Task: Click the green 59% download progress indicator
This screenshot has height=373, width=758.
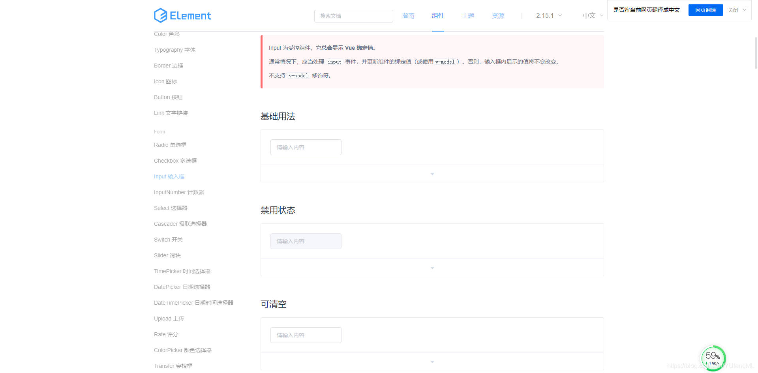Action: 713,358
